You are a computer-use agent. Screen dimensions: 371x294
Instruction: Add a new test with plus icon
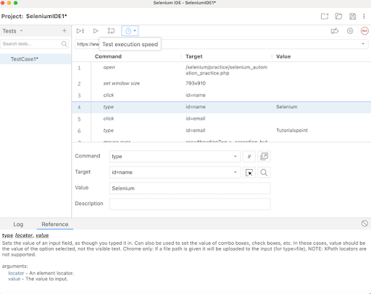tap(64, 31)
